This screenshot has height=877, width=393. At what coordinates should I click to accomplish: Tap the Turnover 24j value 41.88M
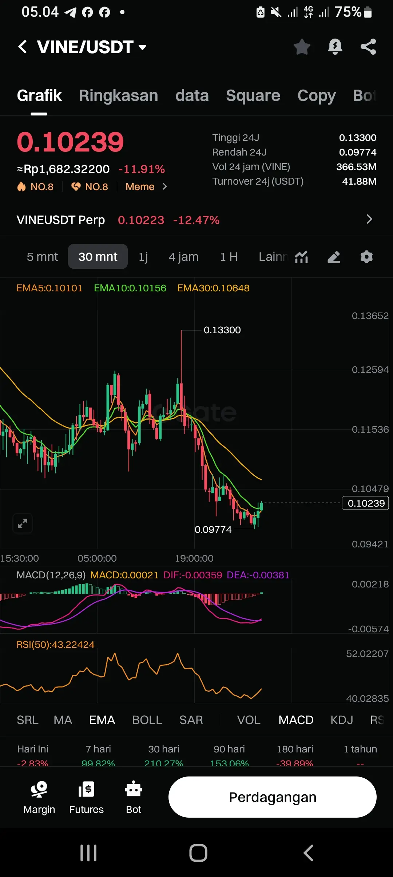[359, 181]
